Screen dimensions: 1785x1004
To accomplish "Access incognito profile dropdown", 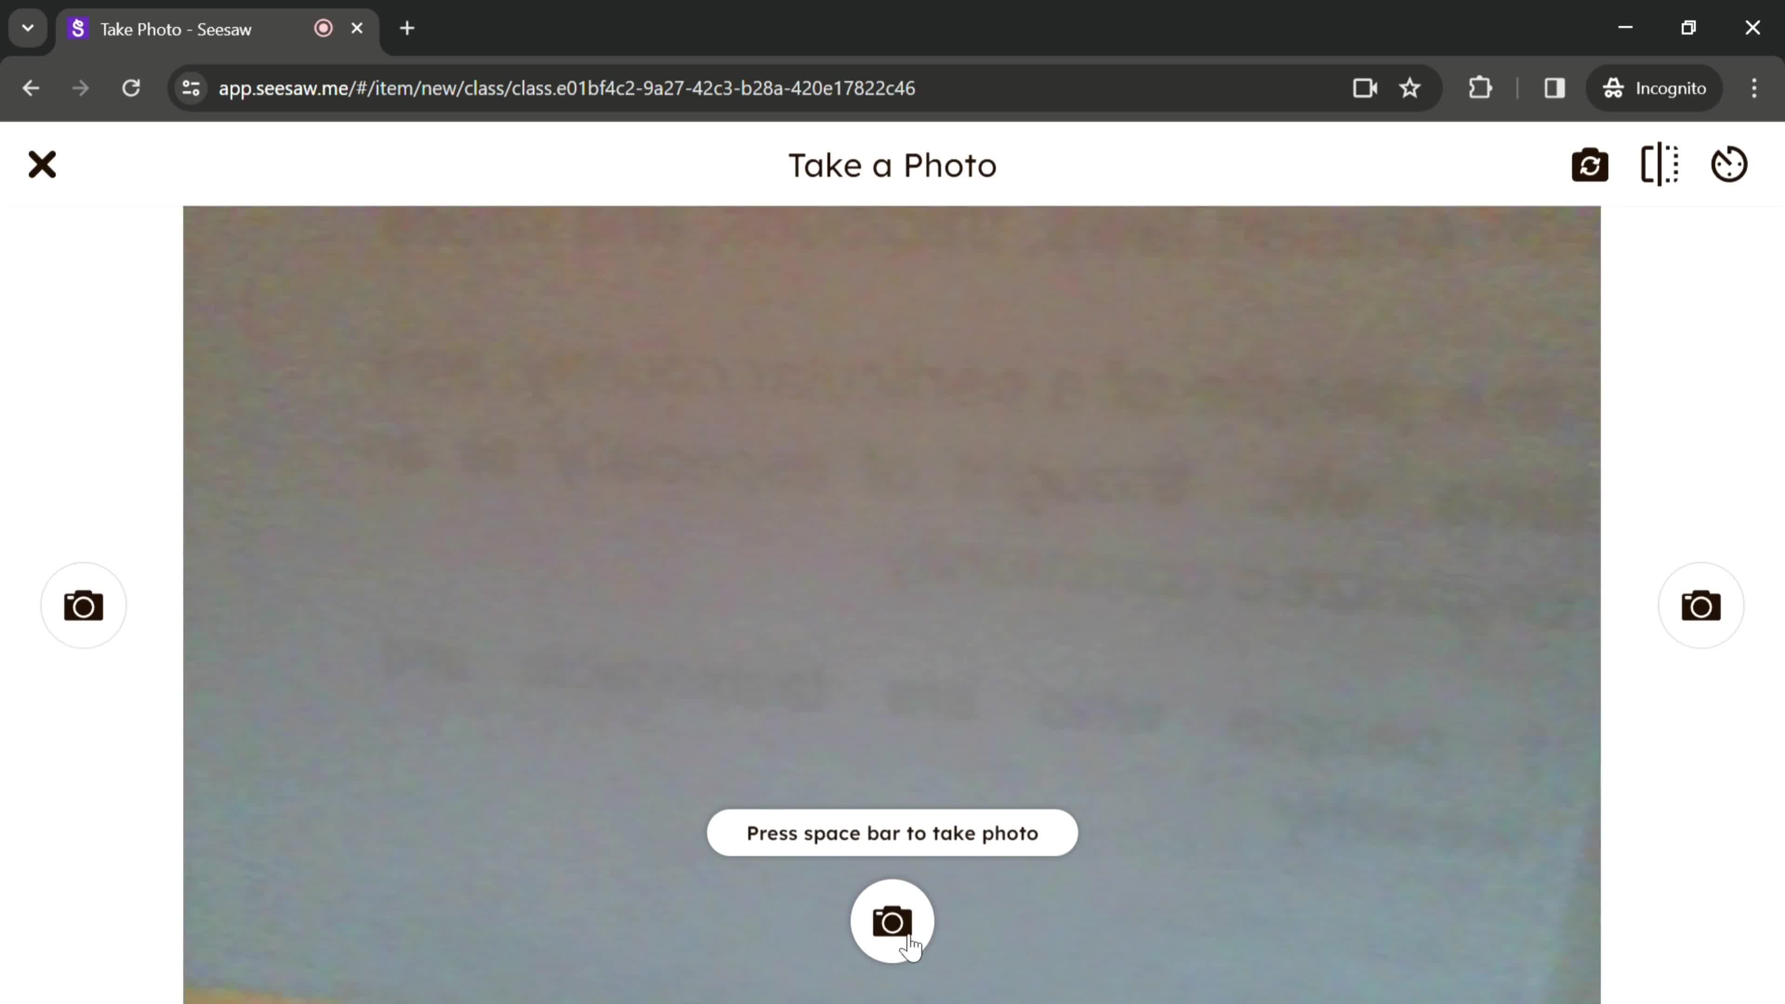I will coord(1655,87).
